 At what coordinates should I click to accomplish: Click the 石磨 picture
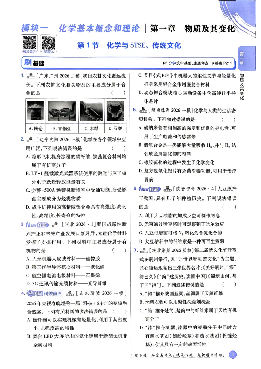click(x=115, y=112)
